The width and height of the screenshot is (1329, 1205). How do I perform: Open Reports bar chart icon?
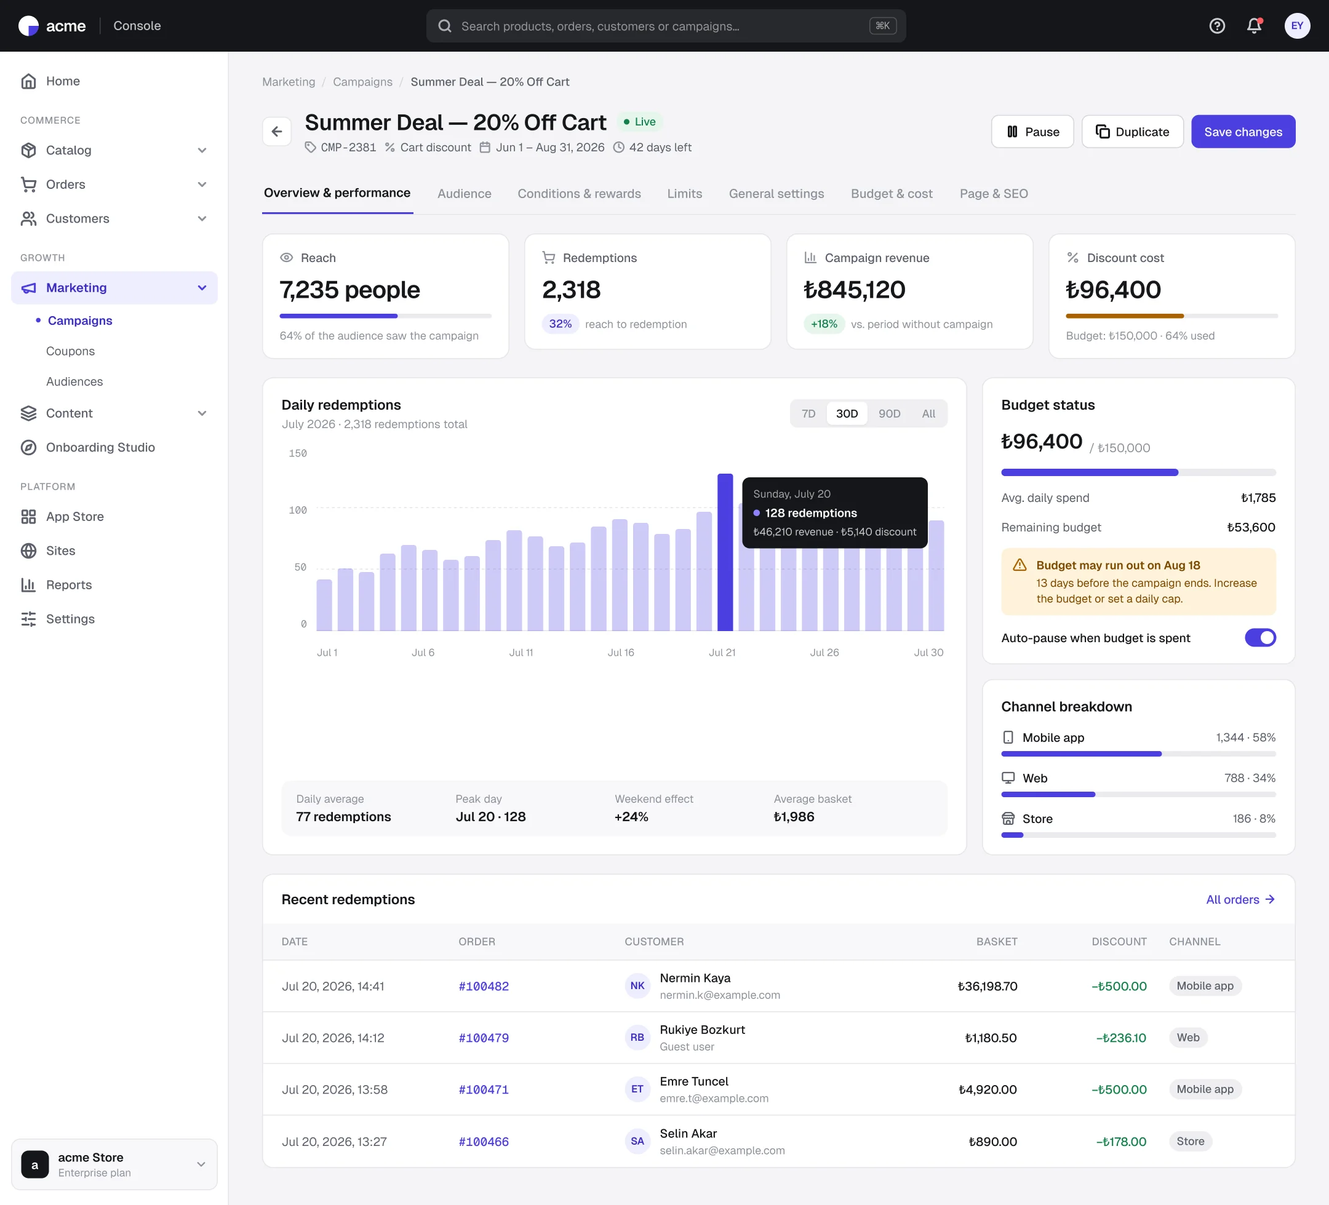[x=28, y=586]
